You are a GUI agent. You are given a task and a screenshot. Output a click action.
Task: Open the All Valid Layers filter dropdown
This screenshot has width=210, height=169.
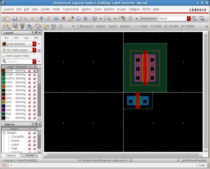pyautogui.click(x=34, y=50)
